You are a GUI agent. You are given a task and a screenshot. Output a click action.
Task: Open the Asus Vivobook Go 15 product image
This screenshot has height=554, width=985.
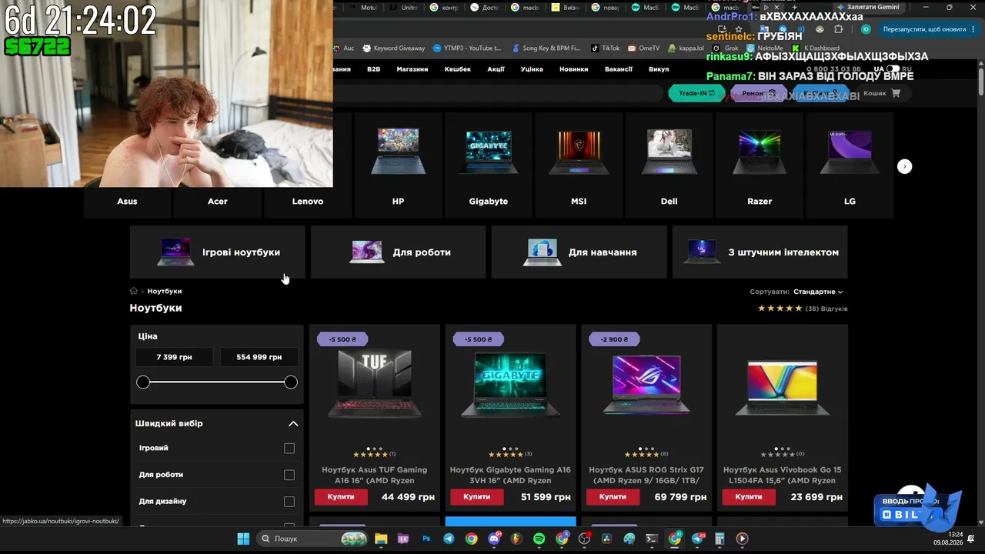783,387
